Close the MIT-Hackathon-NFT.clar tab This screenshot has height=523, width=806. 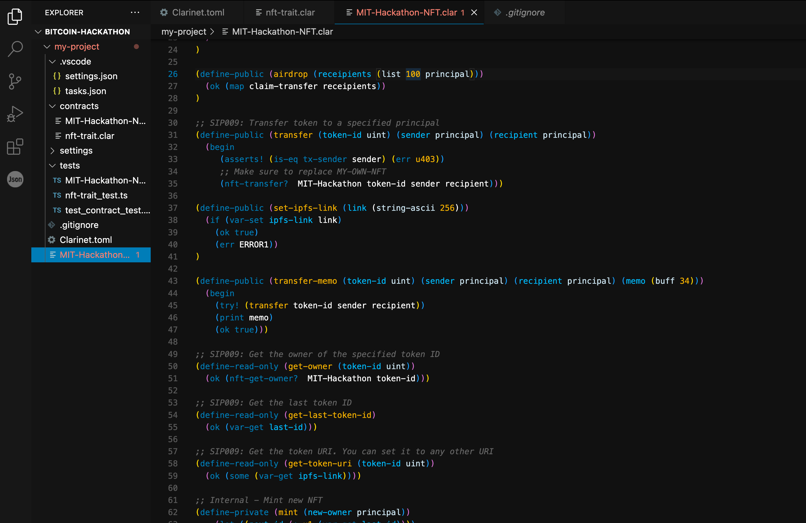[474, 12]
